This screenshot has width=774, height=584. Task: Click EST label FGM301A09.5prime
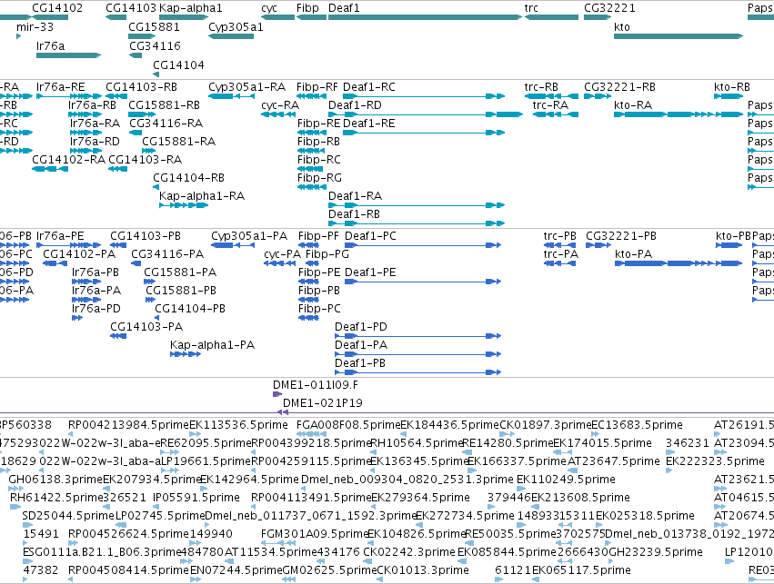[315, 534]
